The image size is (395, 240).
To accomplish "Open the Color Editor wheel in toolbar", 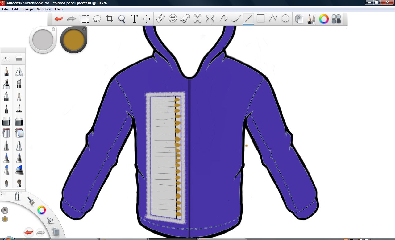I will [324, 19].
